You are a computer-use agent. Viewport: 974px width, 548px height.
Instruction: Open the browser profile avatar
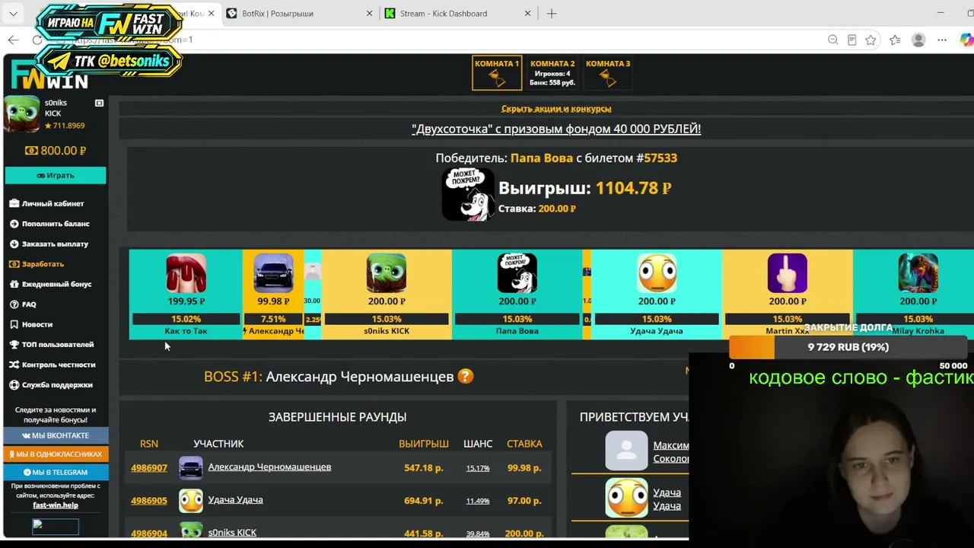click(918, 40)
